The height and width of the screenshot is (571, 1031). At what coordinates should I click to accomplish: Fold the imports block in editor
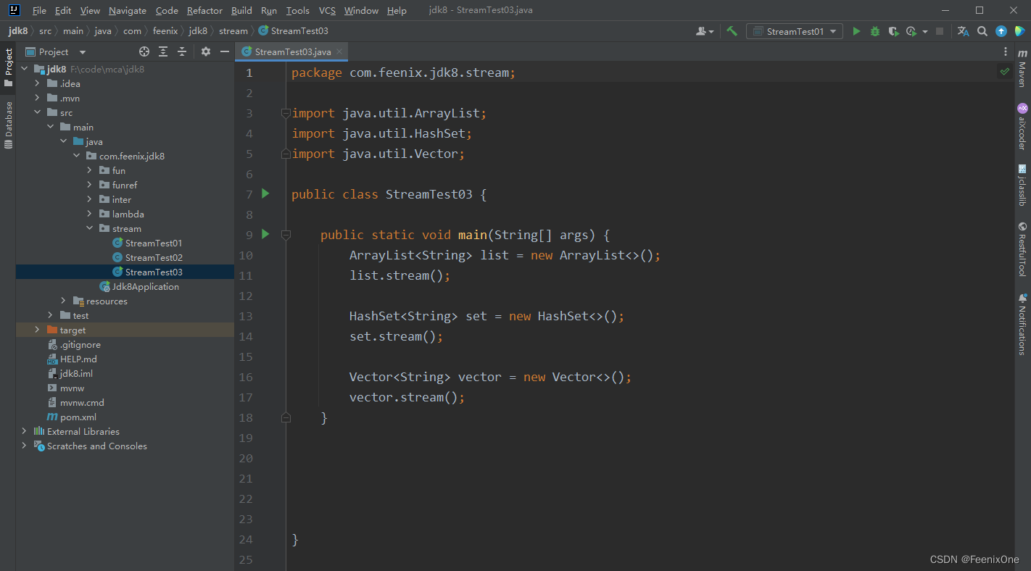(286, 113)
